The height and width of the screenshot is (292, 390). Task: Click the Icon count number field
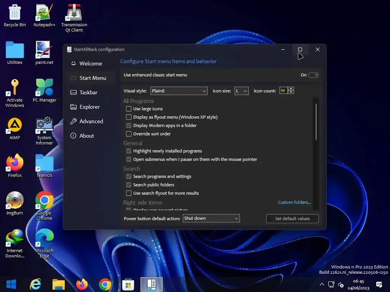point(283,90)
